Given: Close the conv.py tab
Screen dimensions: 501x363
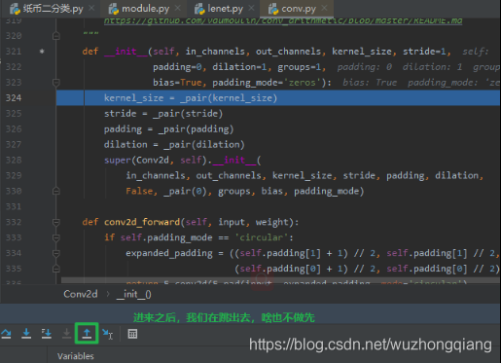Looking at the screenshot, I should point(324,8).
